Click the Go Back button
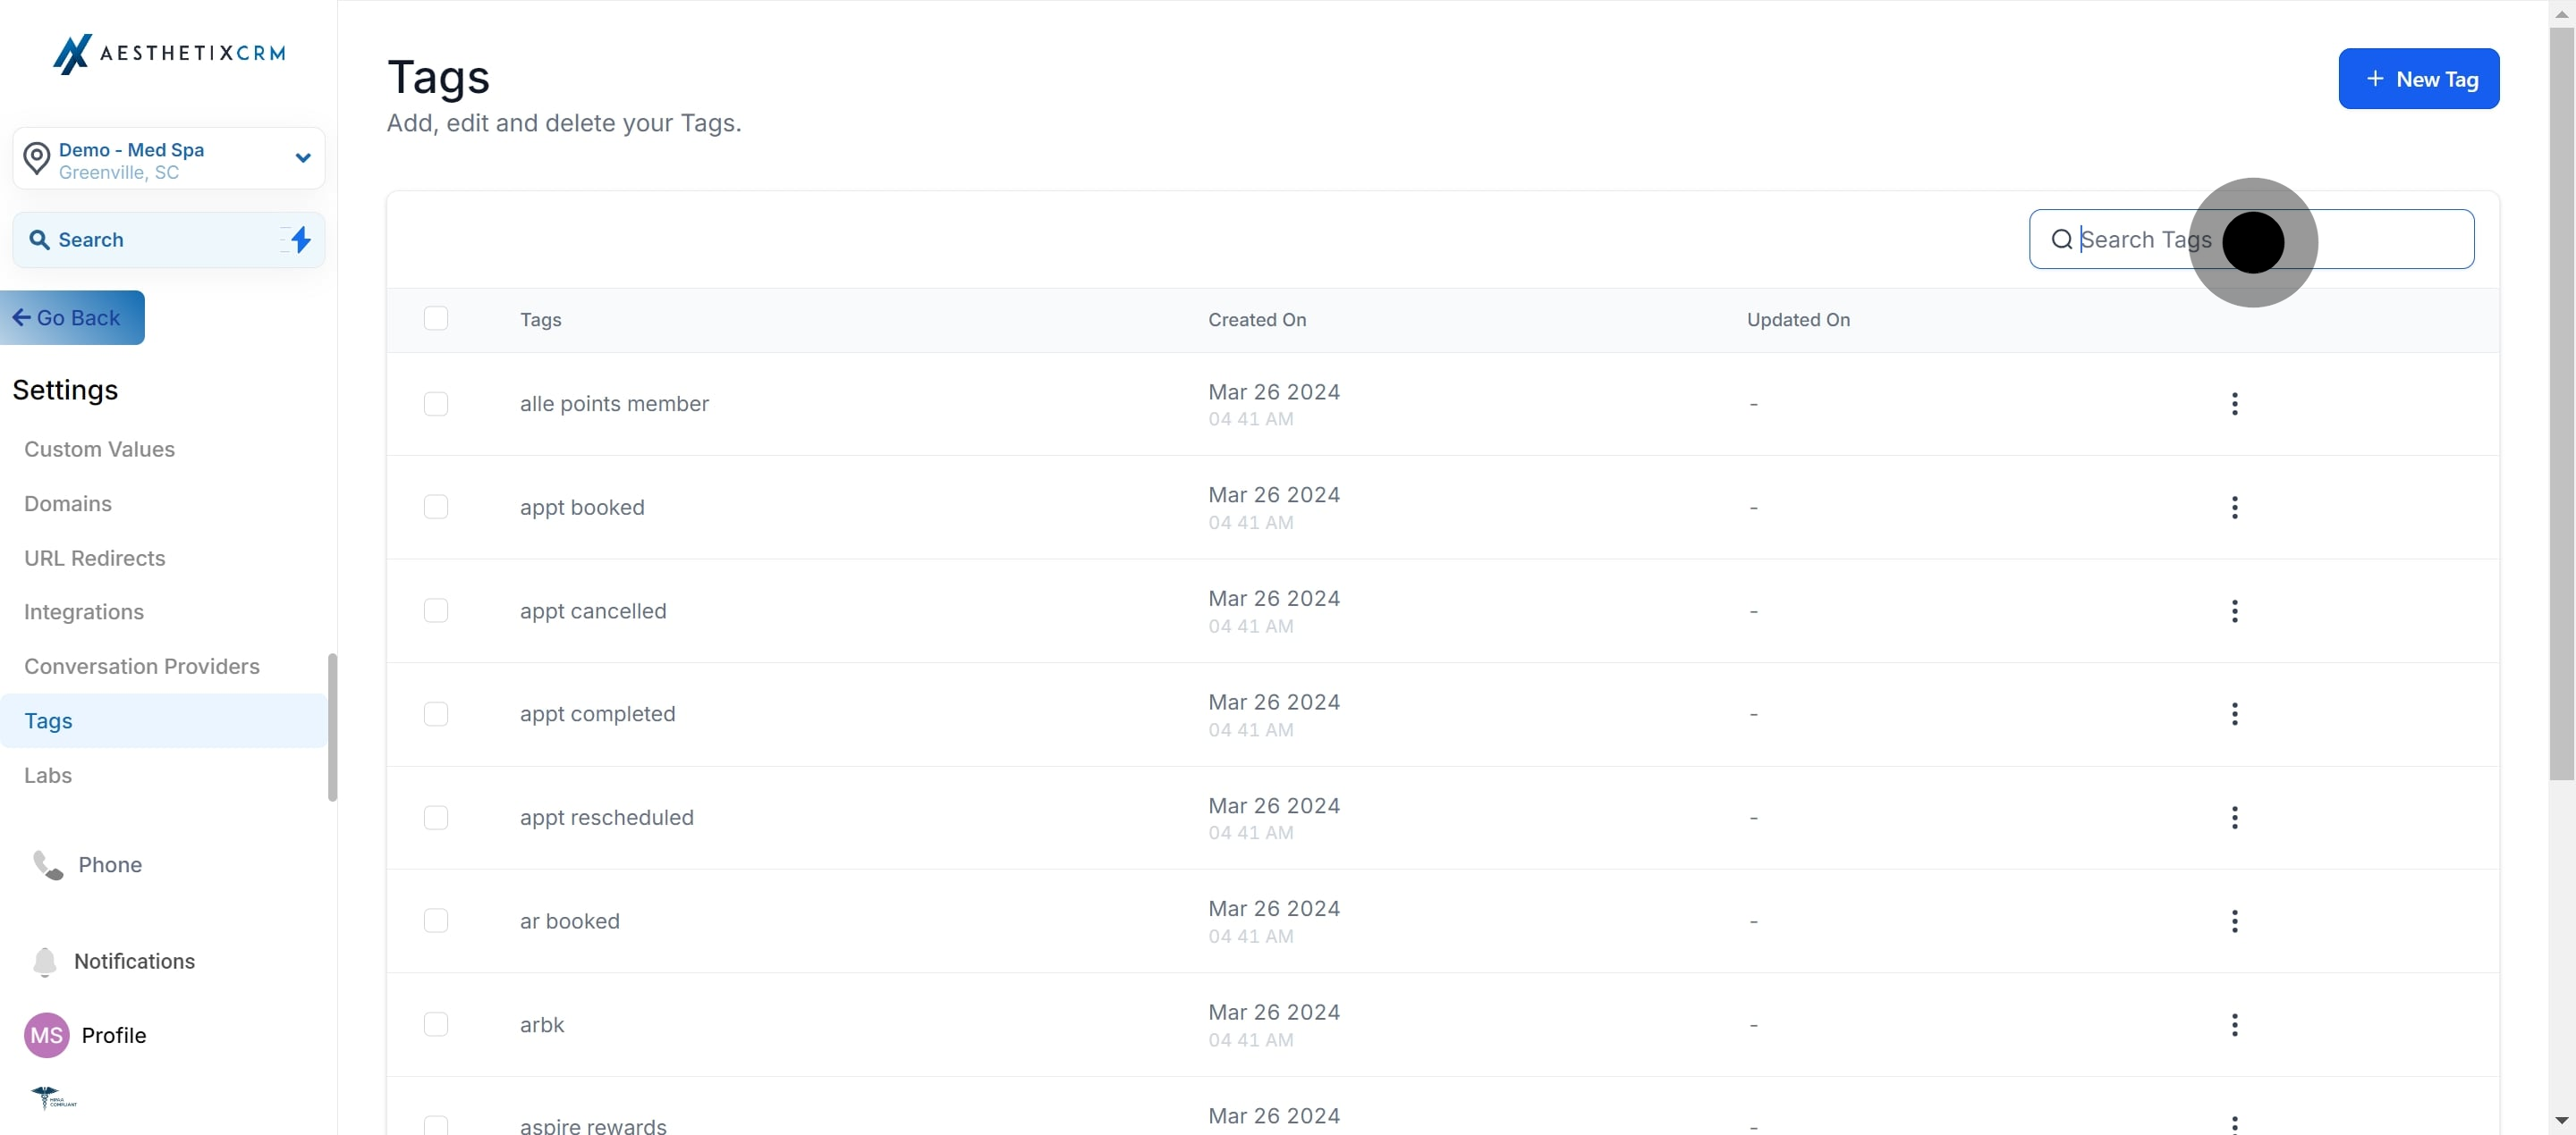This screenshot has height=1135, width=2576. (72, 318)
